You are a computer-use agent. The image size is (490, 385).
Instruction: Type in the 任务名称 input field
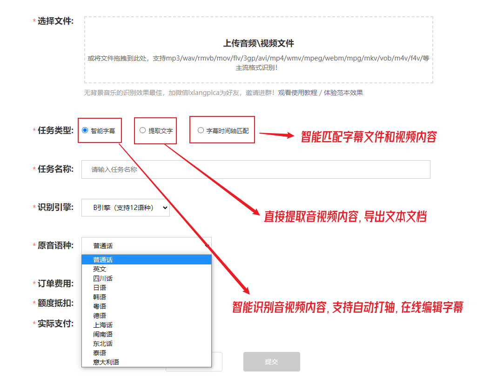tap(255, 169)
